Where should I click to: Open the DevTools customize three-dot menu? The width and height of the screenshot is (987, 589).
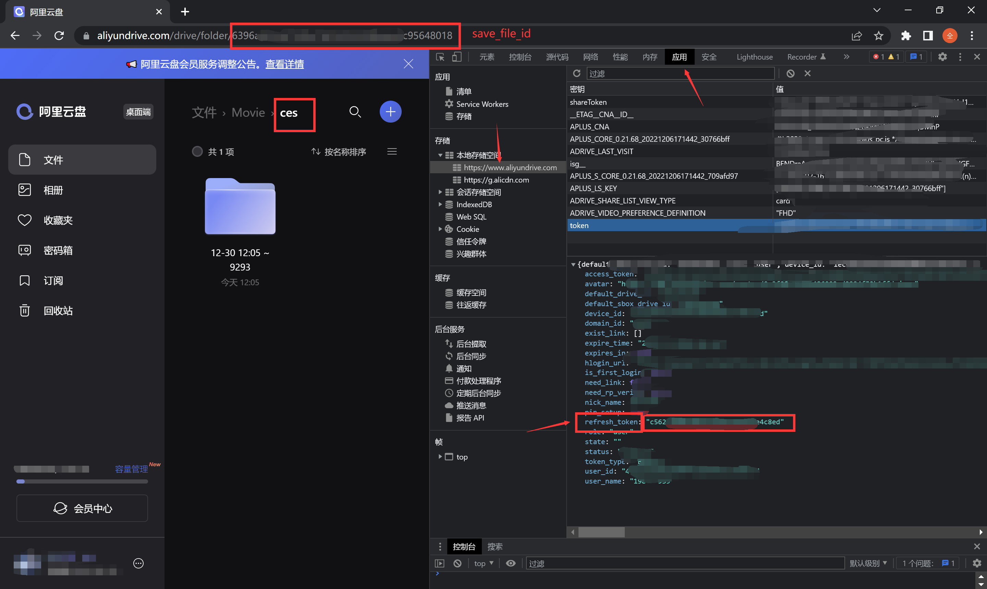(960, 57)
